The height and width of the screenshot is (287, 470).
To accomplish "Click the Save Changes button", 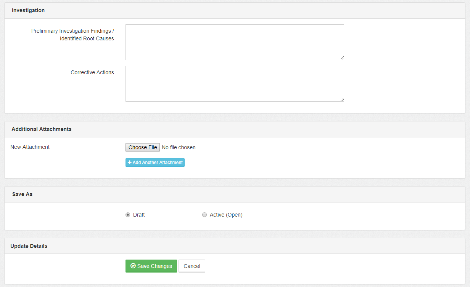I will (x=151, y=266).
